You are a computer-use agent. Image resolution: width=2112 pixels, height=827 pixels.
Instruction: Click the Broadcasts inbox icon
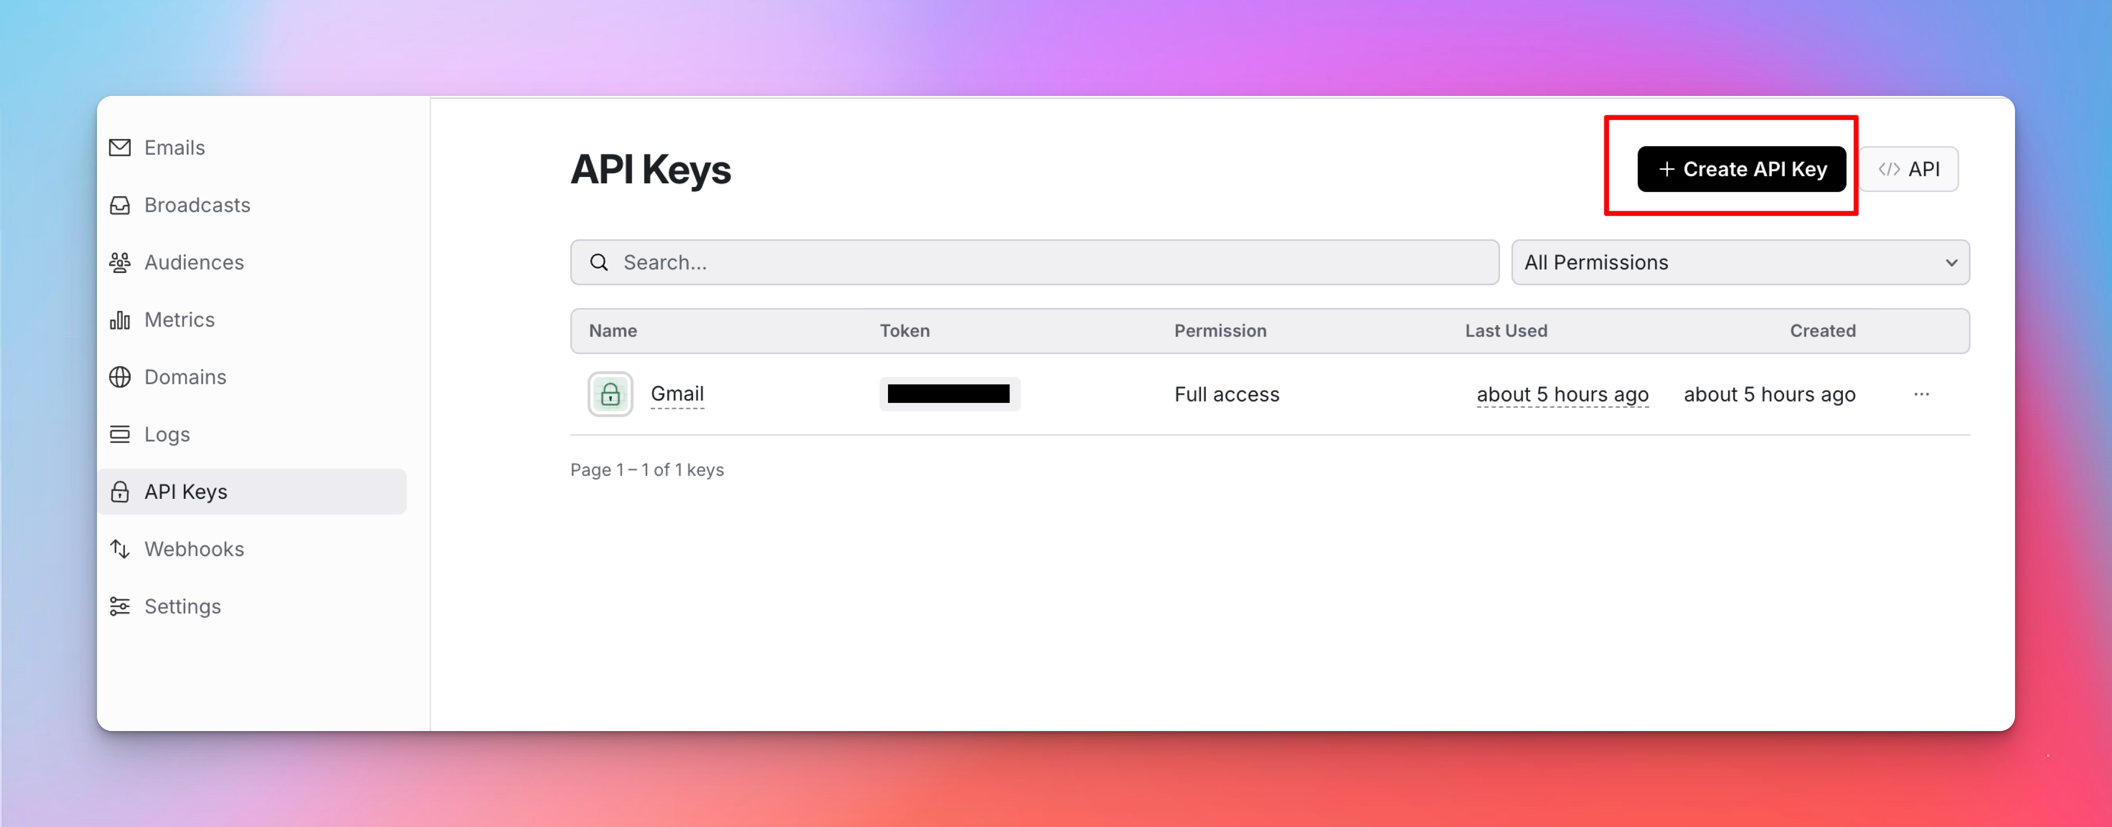120,205
